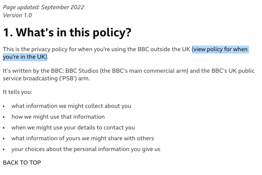Select 'how we might use that information' item
This screenshot has width=262, height=175.
(x=58, y=117)
